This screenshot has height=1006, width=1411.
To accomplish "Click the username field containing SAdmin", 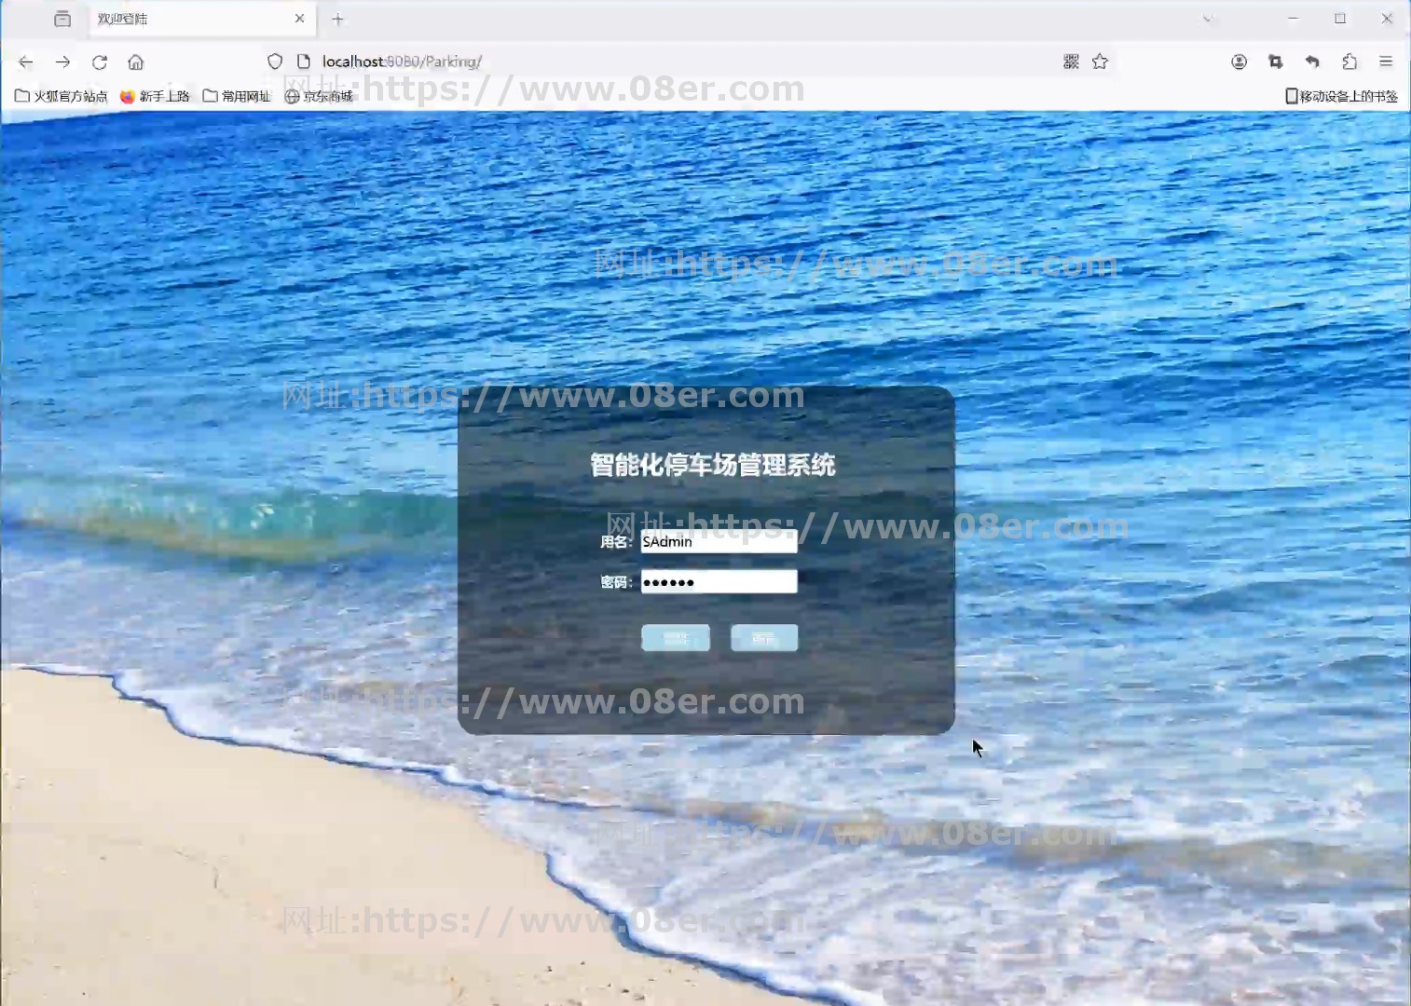I will [719, 542].
